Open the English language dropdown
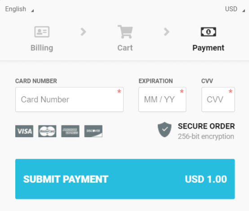The height and width of the screenshot is (211, 249). (19, 9)
